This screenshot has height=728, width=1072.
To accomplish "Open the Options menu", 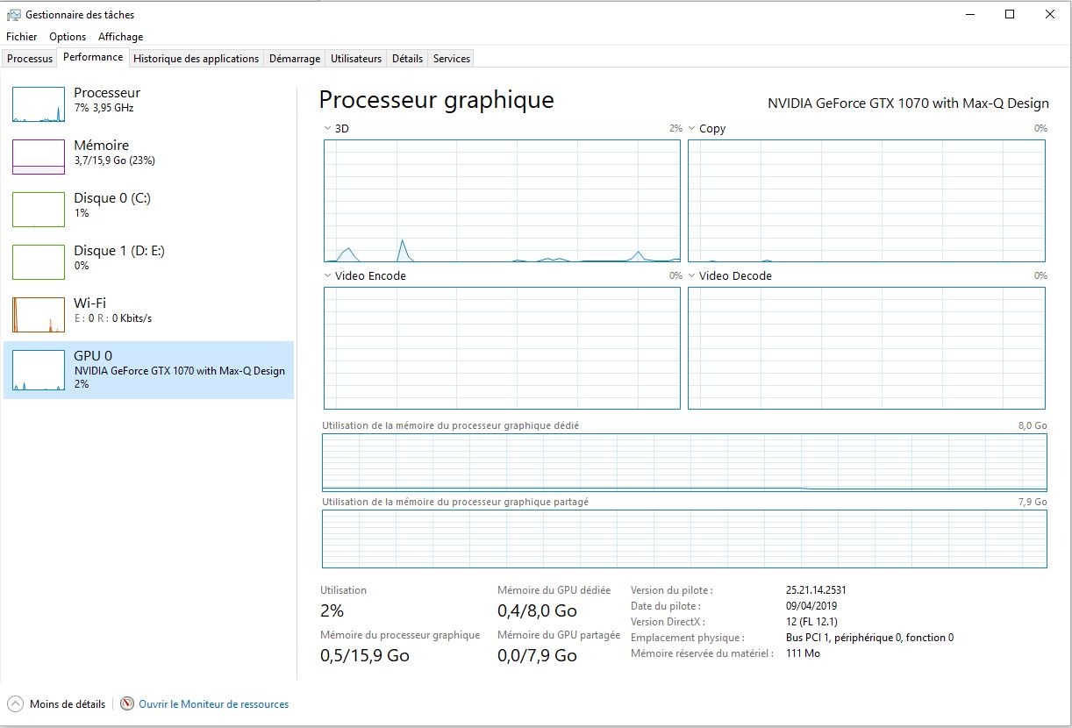I will 68,37.
